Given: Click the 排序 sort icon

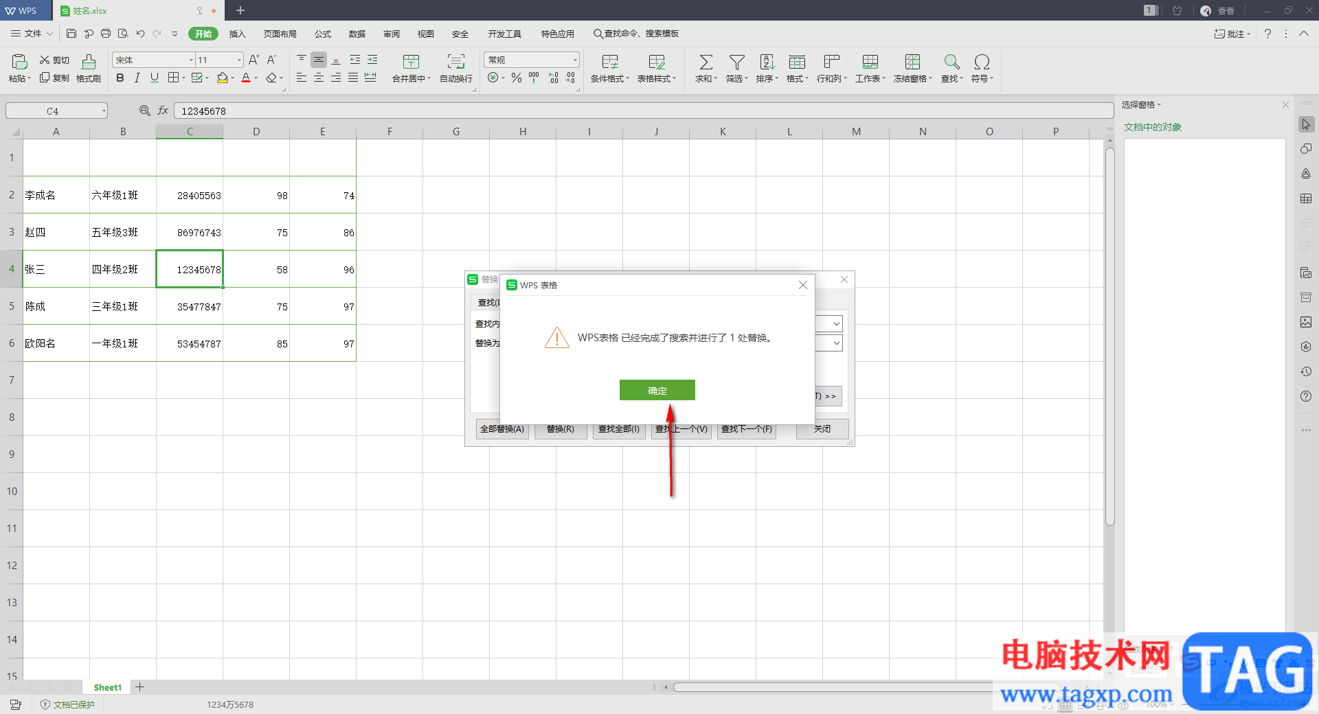Looking at the screenshot, I should 767,62.
